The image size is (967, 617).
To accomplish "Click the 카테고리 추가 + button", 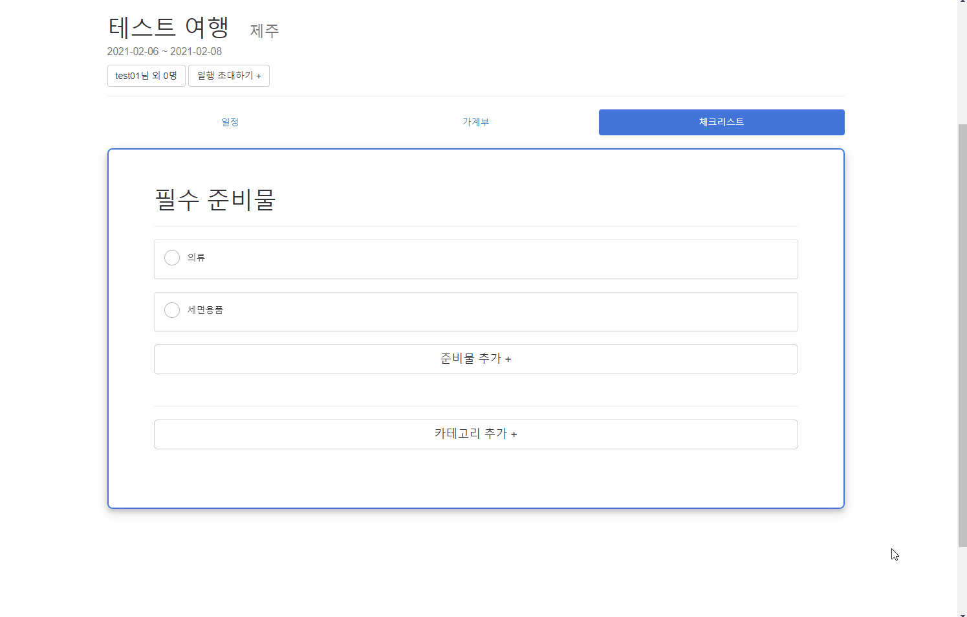I will (476, 434).
